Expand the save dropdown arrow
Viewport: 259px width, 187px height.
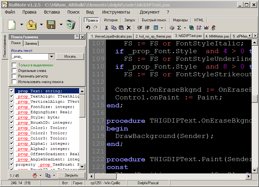pyautogui.click(x=61, y=24)
